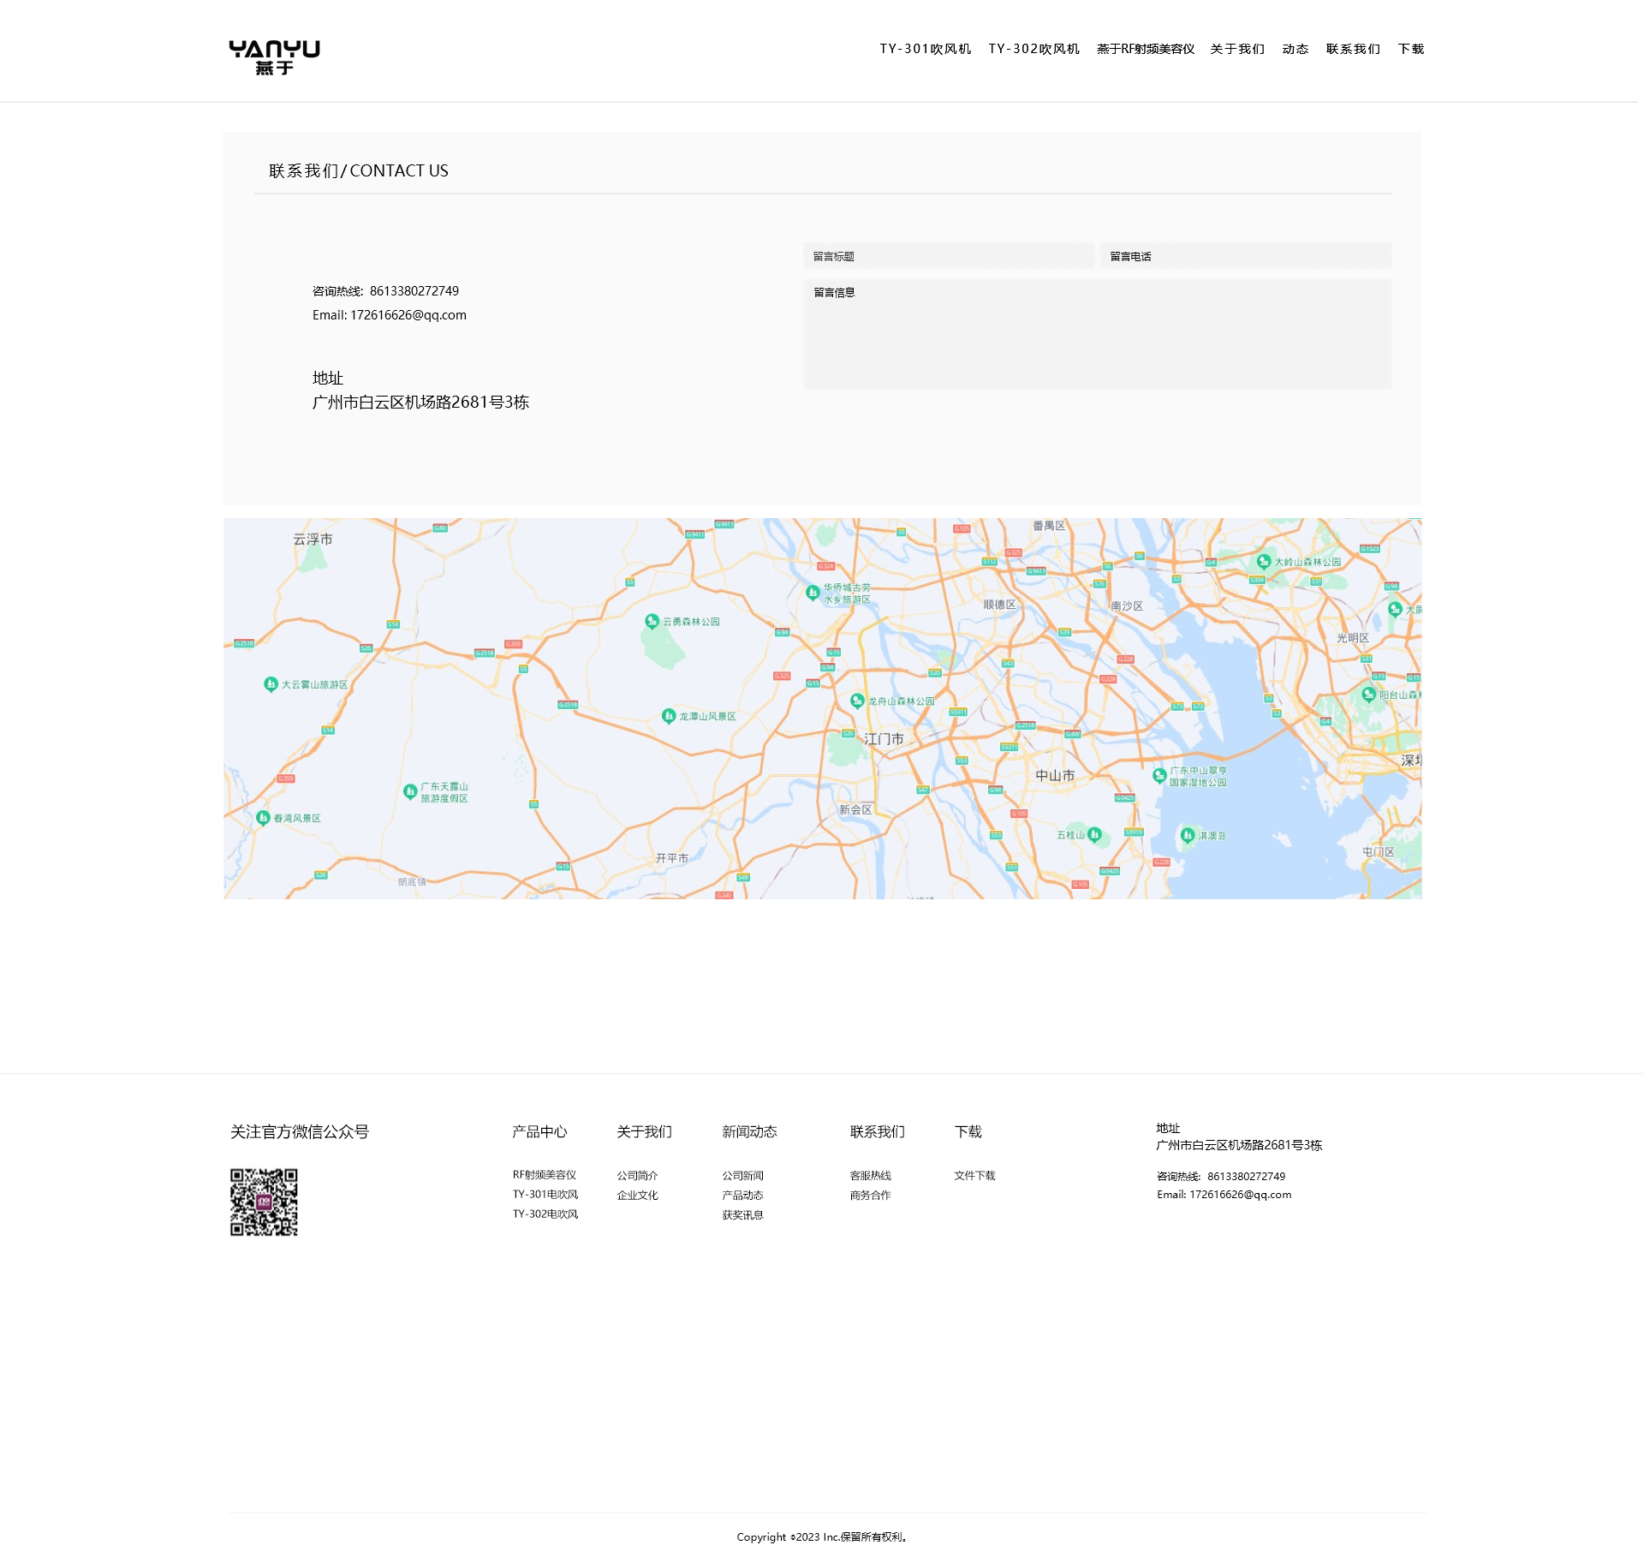Open the 文件下载 footer link
The height and width of the screenshot is (1557, 1644).
pyautogui.click(x=974, y=1176)
